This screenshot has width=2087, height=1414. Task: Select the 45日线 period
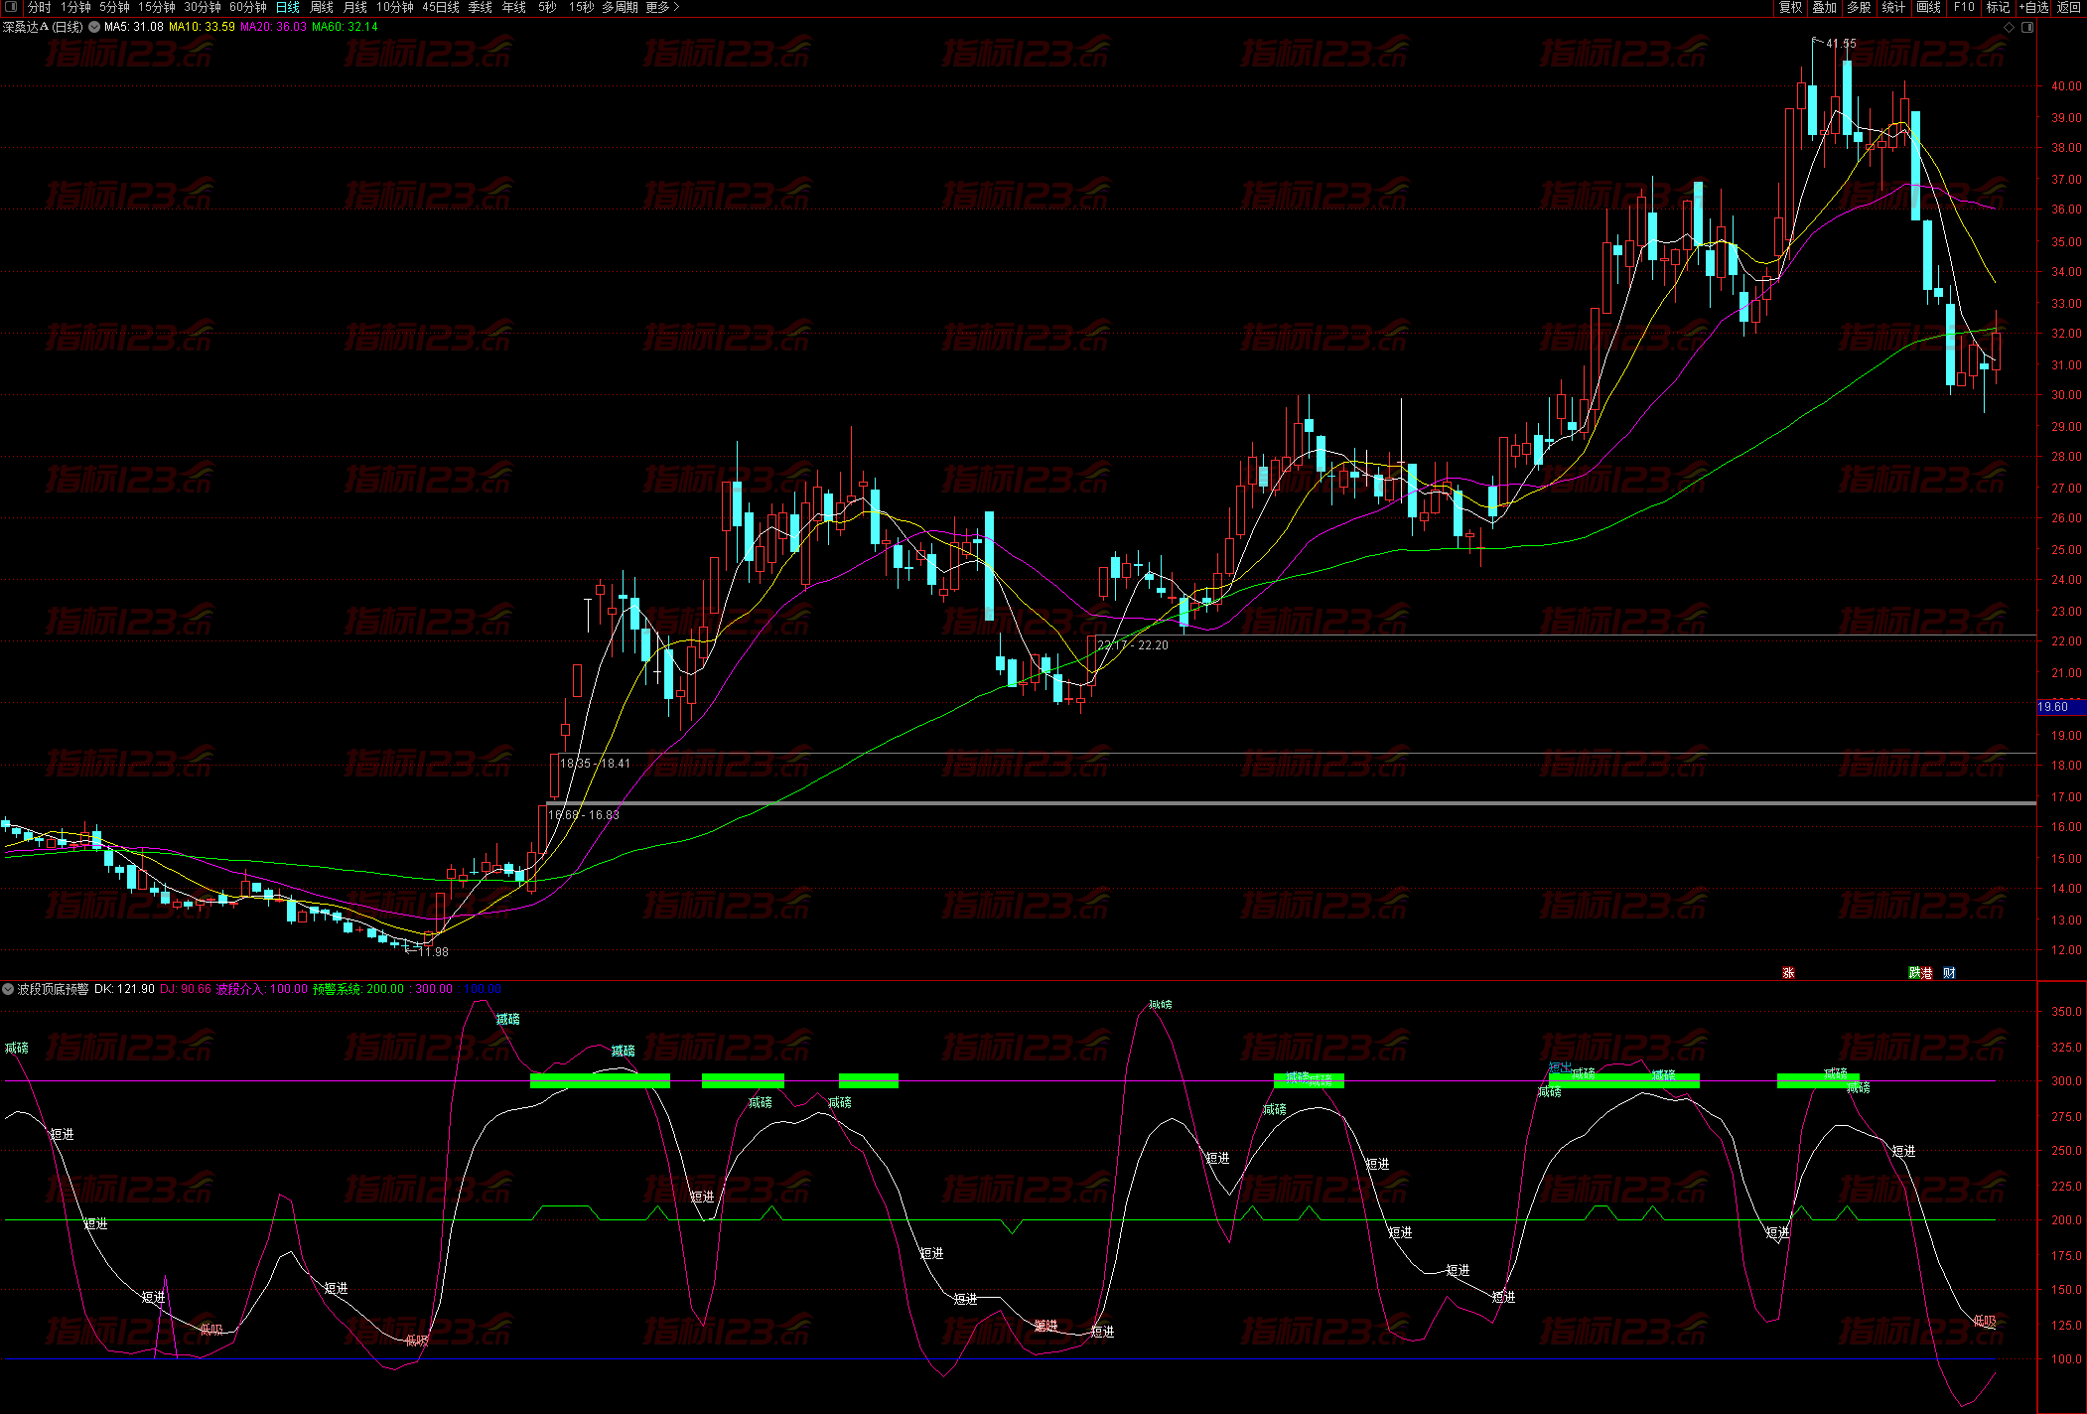click(x=441, y=7)
